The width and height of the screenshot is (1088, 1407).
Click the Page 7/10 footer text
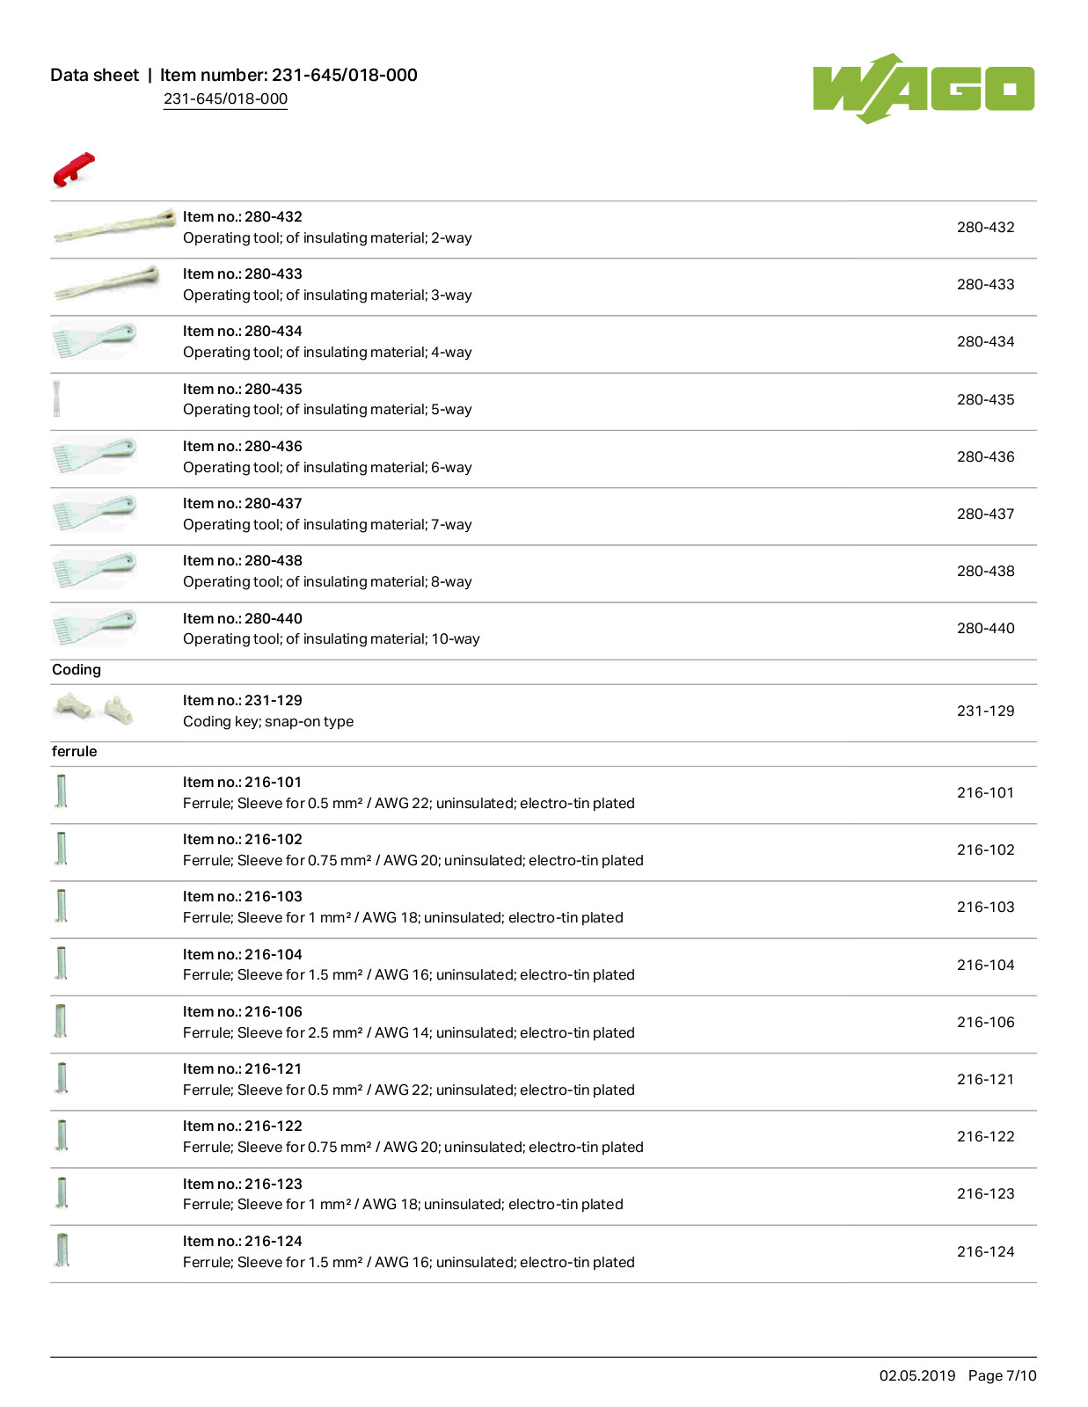[x=1002, y=1376]
